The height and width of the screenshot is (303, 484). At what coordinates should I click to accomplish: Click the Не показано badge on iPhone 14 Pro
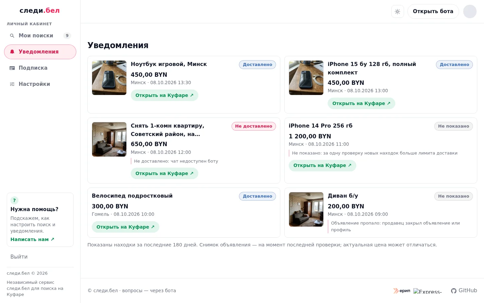pos(453,126)
